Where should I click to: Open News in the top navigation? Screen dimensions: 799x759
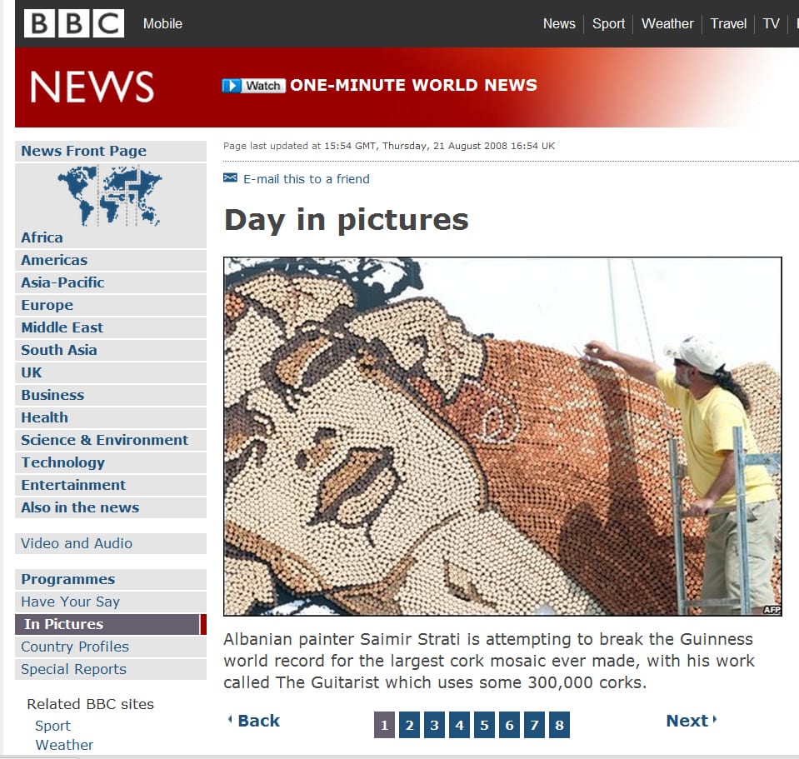[559, 23]
